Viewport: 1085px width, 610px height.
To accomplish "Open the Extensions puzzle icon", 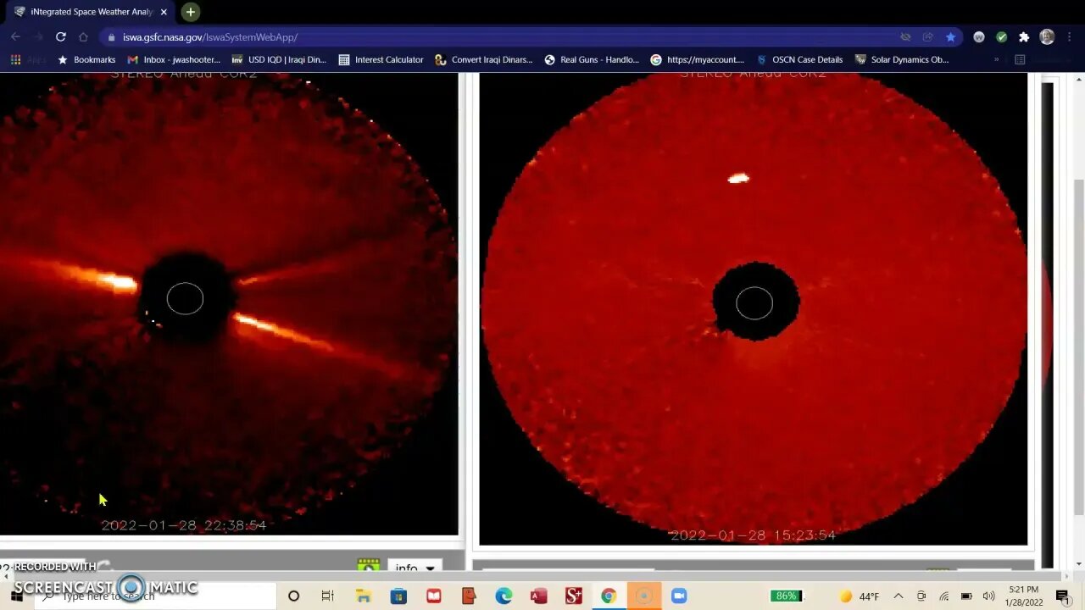I will [1024, 37].
